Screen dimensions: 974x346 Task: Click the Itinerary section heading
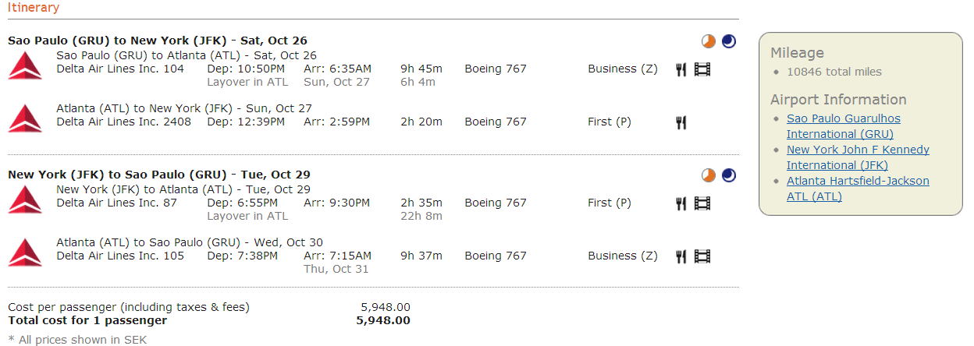point(34,8)
